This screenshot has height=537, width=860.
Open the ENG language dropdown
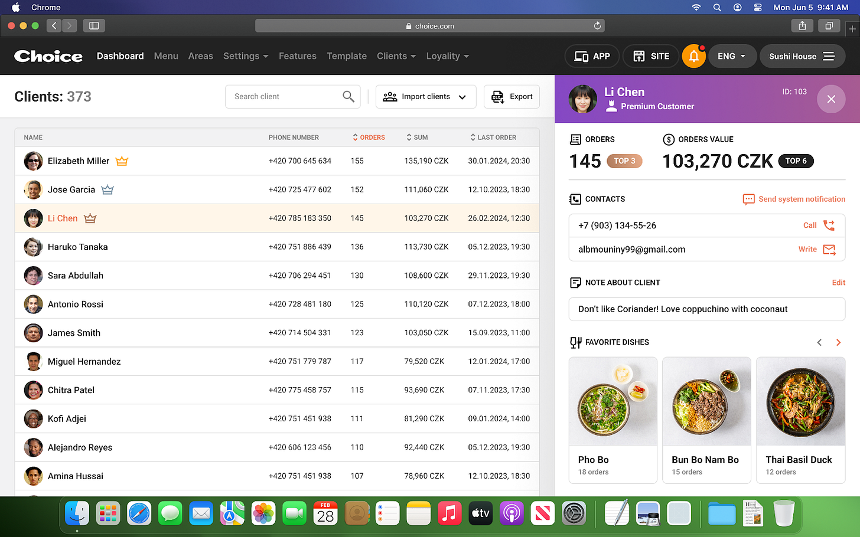coord(732,56)
